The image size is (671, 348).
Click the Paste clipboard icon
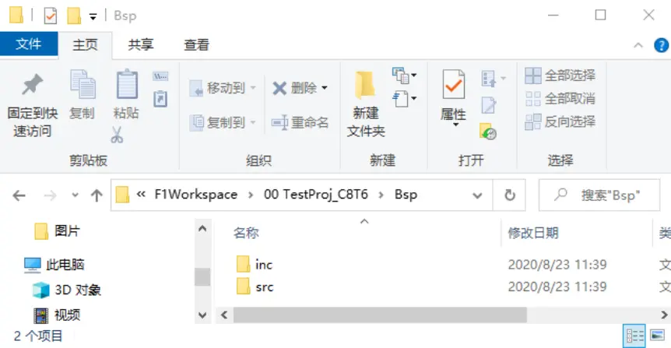click(126, 86)
